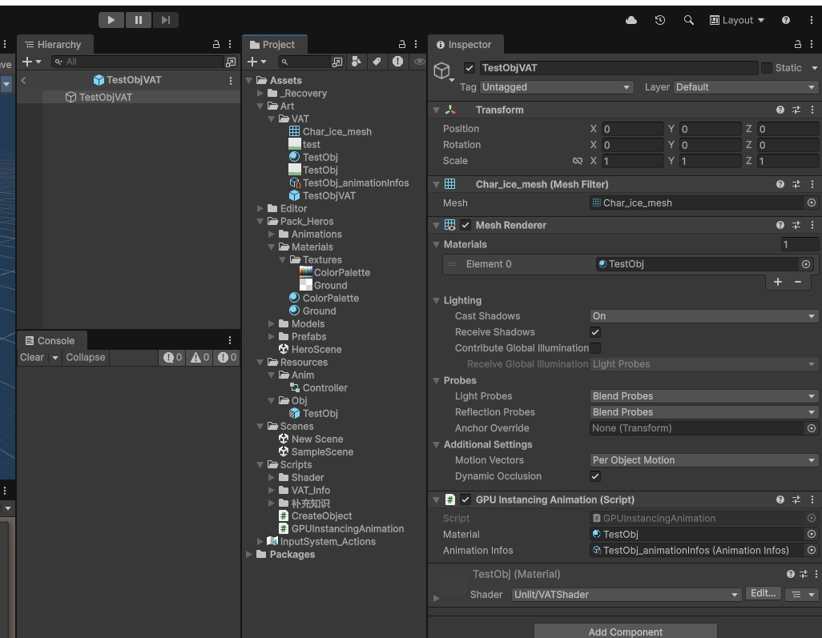Image resolution: width=822 pixels, height=638 pixels.
Task: Open the cloud services icon
Action: tap(631, 20)
